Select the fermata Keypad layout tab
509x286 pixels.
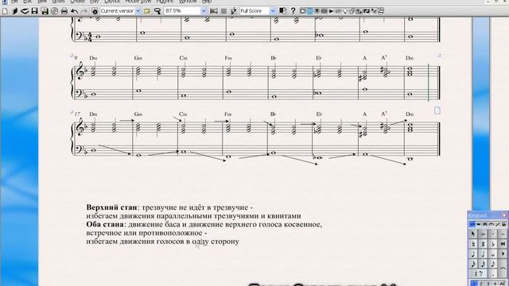point(491,224)
